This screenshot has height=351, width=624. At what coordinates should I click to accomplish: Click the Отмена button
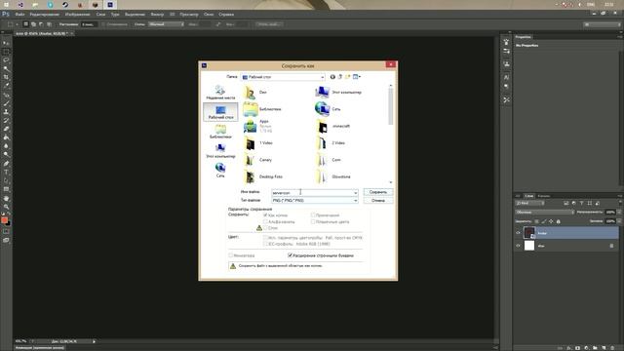pos(378,200)
